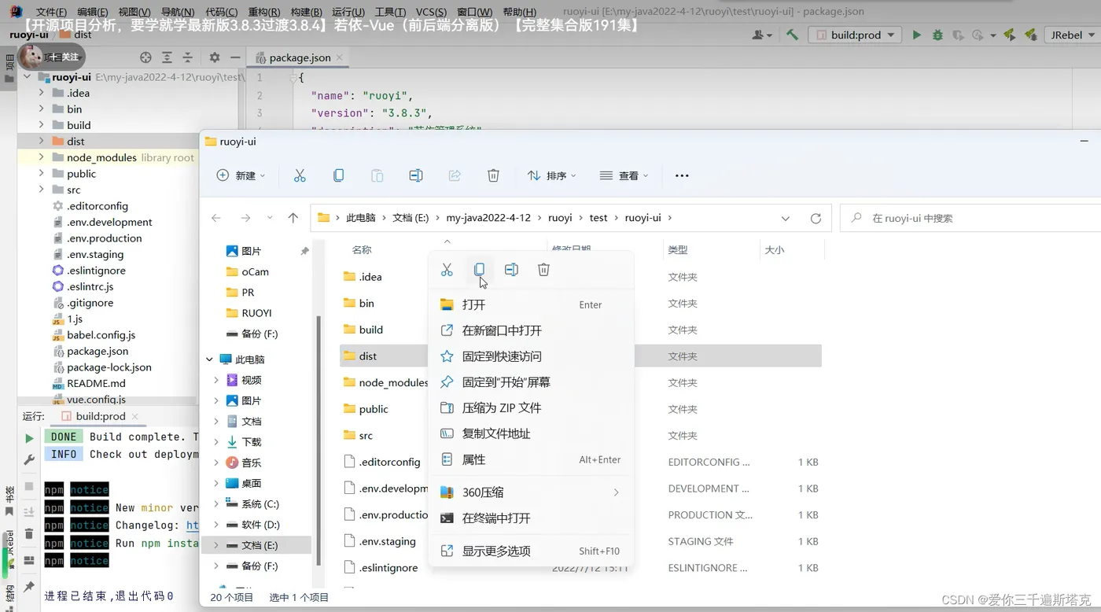Switch to the package.json editor tab
This screenshot has width=1101, height=612.
pos(299,57)
